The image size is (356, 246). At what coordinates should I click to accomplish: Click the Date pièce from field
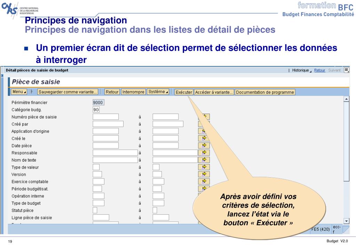pyautogui.click(x=105, y=146)
